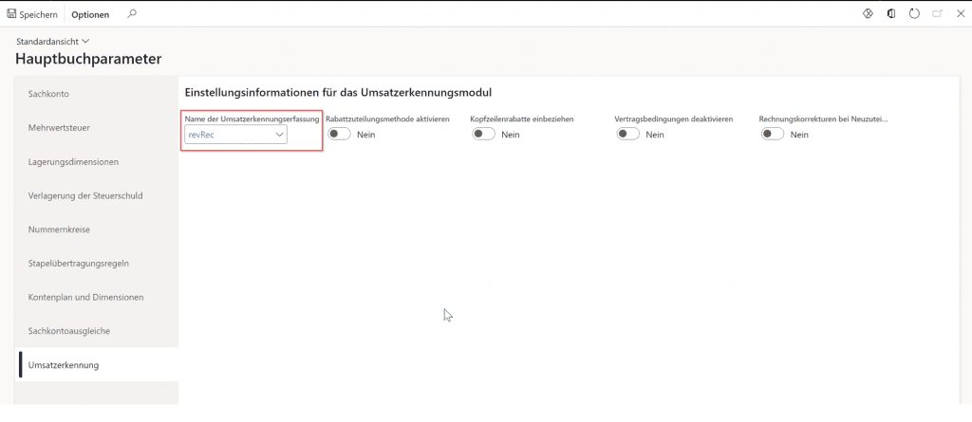Open Kontenplan und Dimensionen tab

point(85,297)
